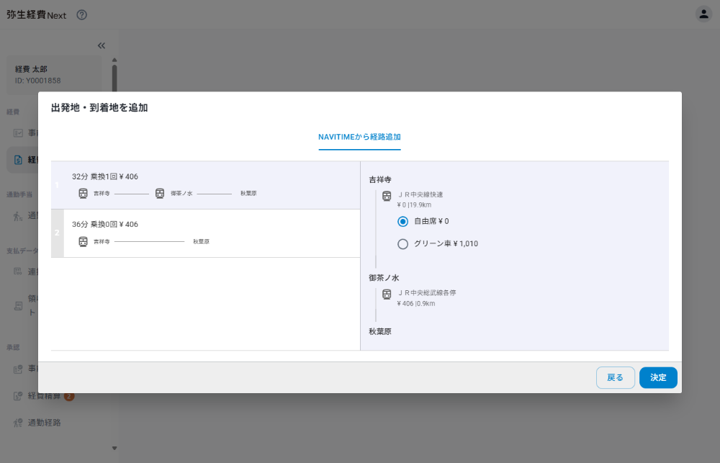Click the train icon for ＪＲ中央総武線各停
Image resolution: width=720 pixels, height=463 pixels.
pyautogui.click(x=387, y=294)
